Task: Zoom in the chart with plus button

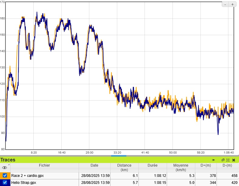Action: pos(232,4)
